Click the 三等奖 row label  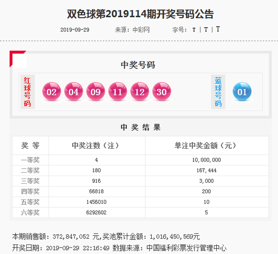tap(30, 181)
